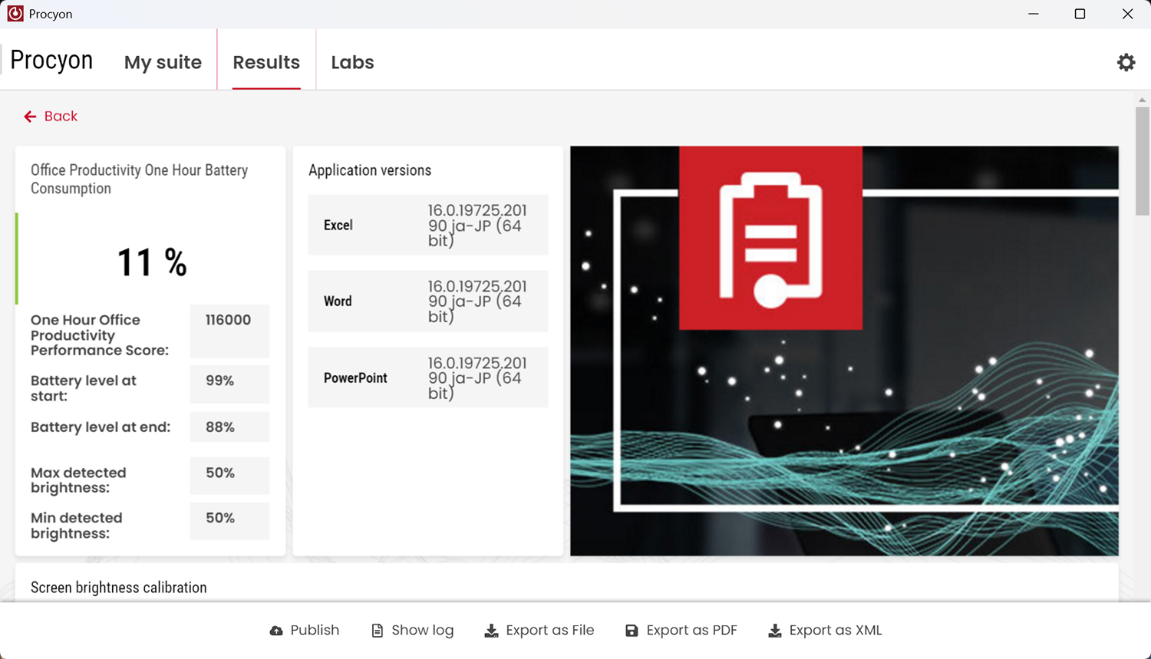Open the Labs tab
The width and height of the screenshot is (1151, 659).
(x=352, y=62)
